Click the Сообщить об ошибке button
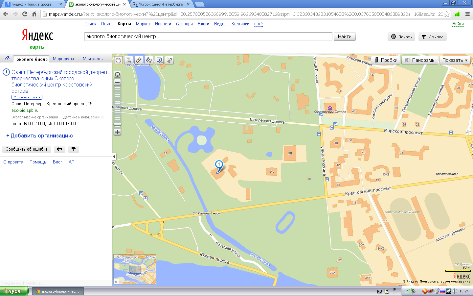The height and width of the screenshot is (296, 473). click(27, 149)
